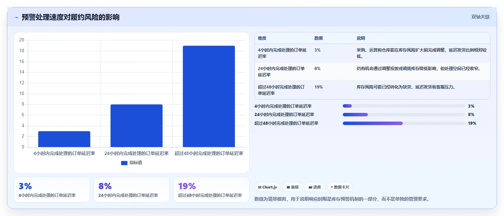Click the 超过48小时 bar in the chart
This screenshot has width=504, height=216.
209,96
